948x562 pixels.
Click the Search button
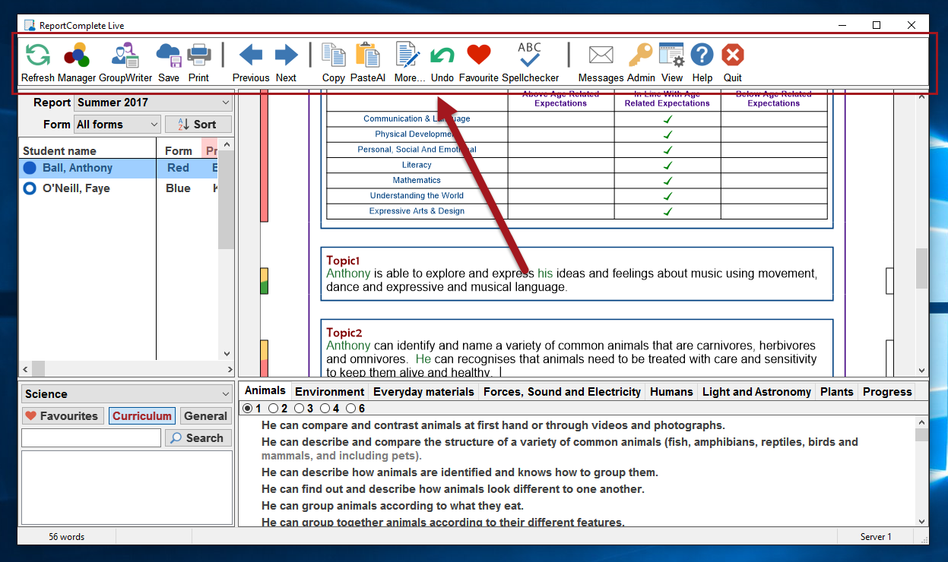coord(198,438)
